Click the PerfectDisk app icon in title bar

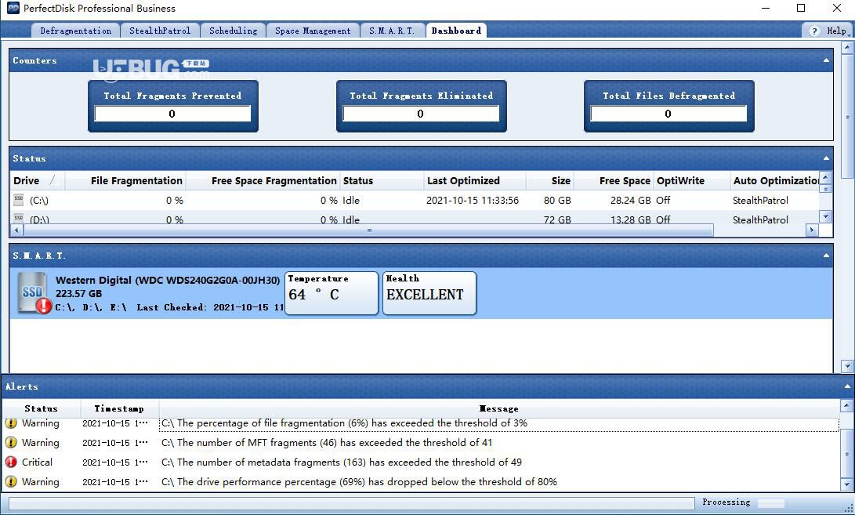(13, 8)
